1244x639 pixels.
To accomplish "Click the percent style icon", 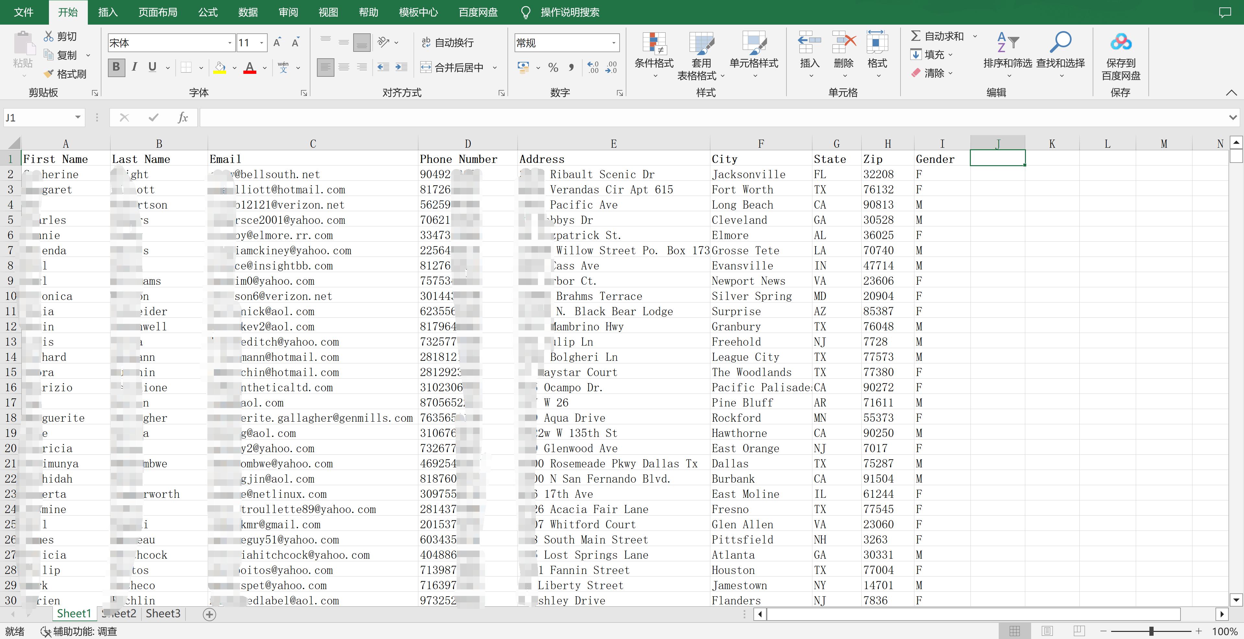I will coord(553,68).
